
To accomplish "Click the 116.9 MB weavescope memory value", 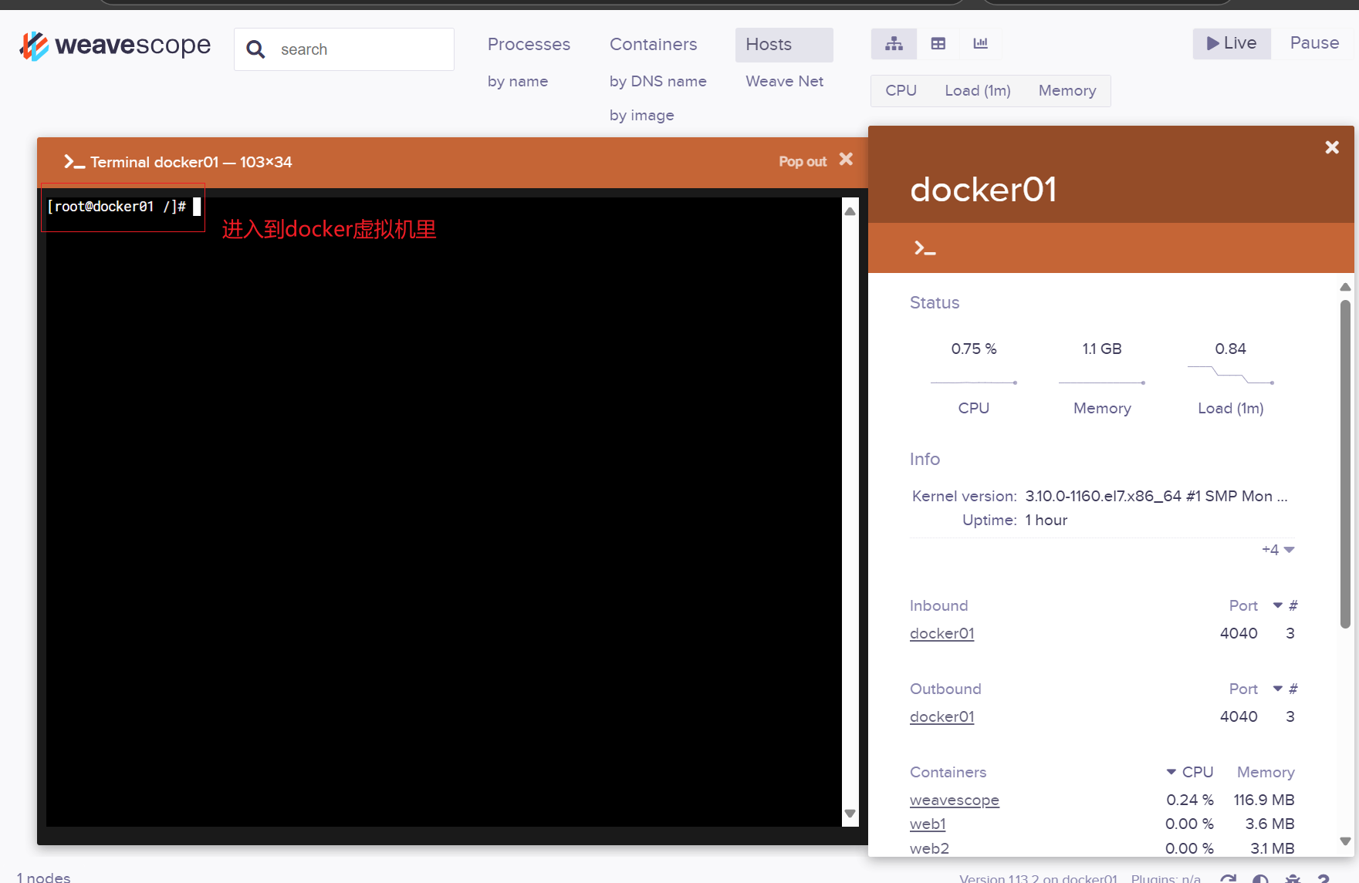I will (1264, 800).
